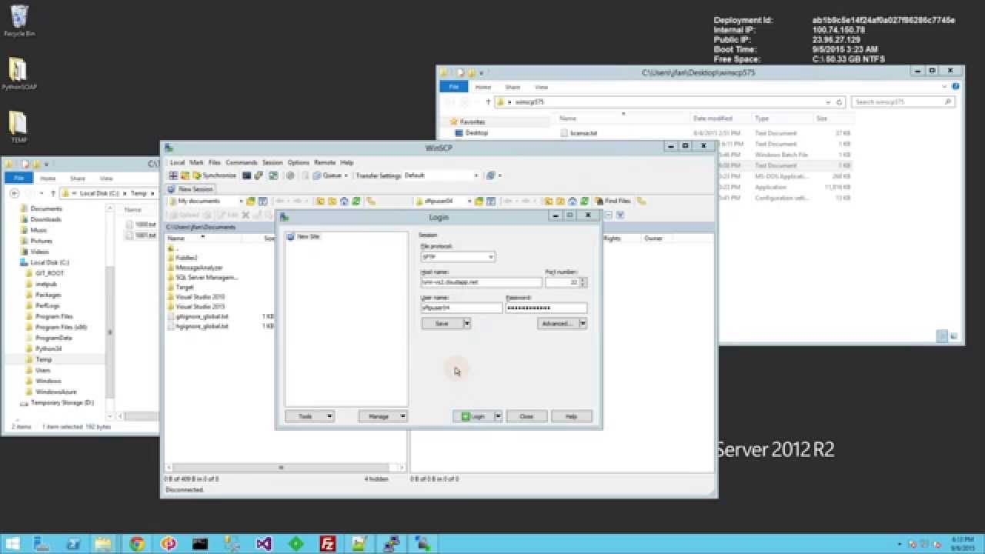Screen dimensions: 985x554
Task: Open the Commands menu in WinSCP
Action: [242, 162]
